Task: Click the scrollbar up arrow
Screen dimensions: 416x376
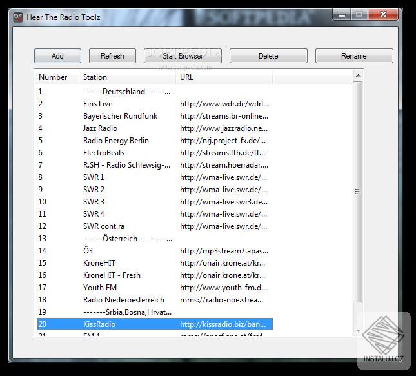Action: (x=358, y=75)
